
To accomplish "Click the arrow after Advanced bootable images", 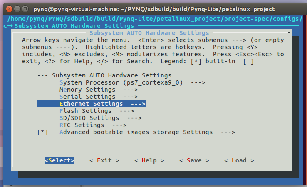I will pyautogui.click(x=228, y=132).
